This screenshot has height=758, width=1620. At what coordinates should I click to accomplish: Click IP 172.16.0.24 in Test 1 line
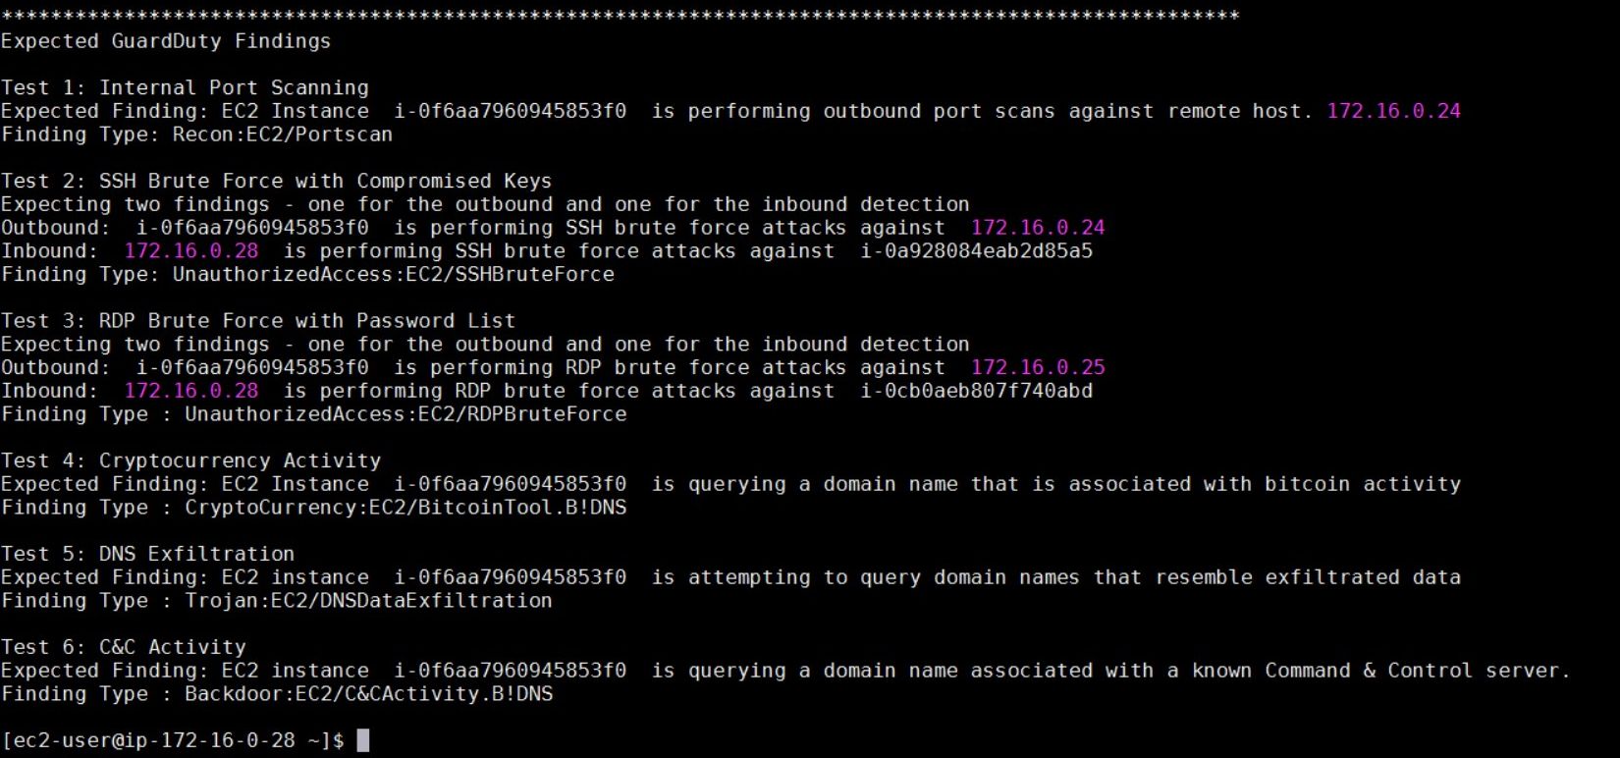[1393, 111]
